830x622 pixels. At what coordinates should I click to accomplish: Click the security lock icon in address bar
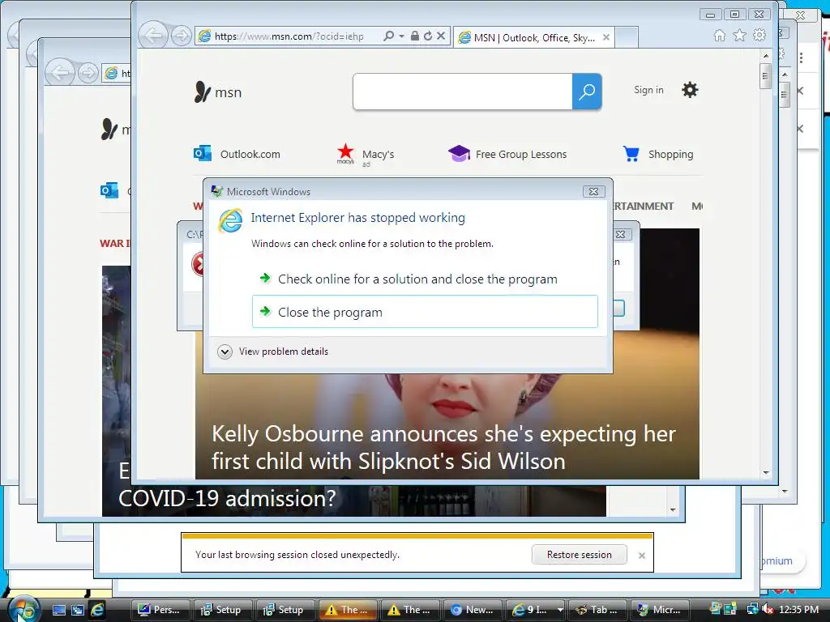click(x=415, y=36)
